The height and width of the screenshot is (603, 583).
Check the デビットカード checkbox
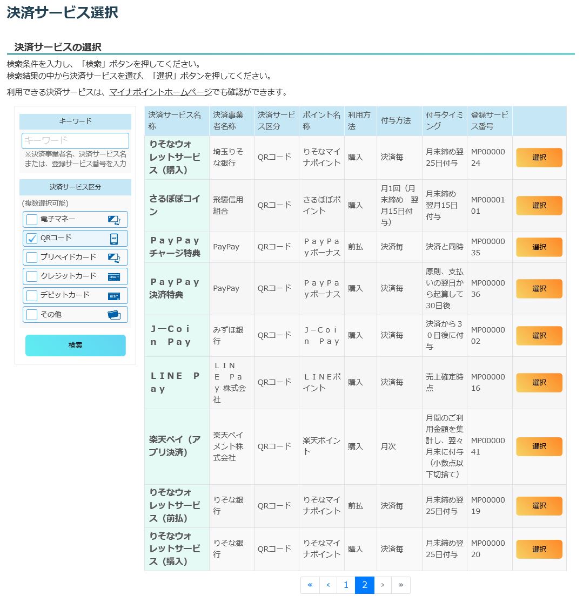[x=32, y=295]
